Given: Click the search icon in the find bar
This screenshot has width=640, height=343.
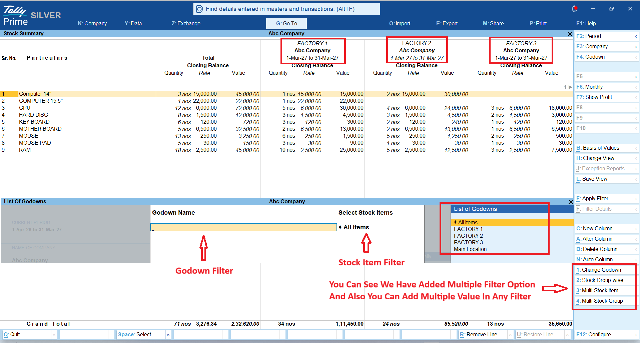Looking at the screenshot, I should click(x=199, y=9).
